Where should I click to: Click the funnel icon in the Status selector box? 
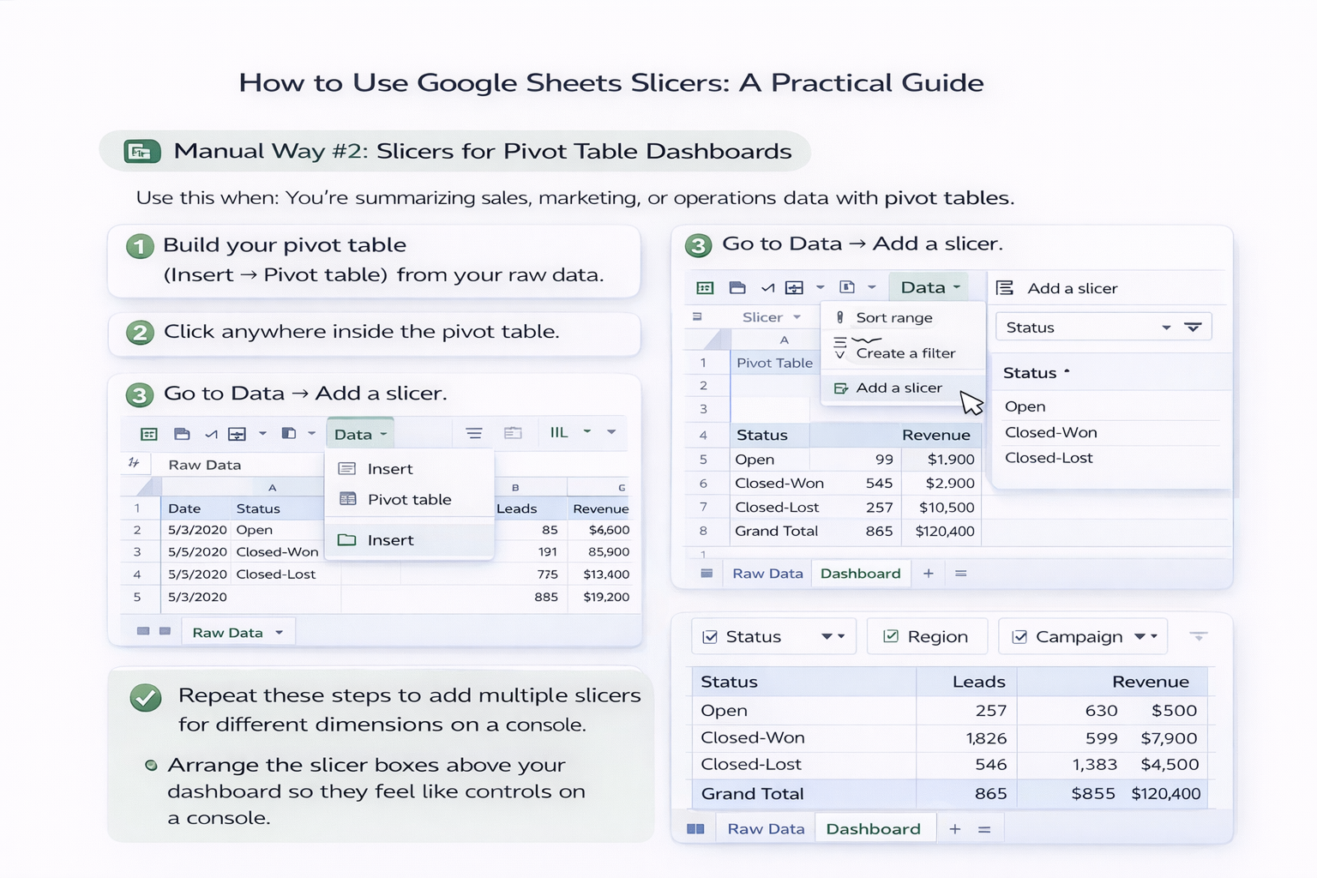[x=1193, y=328]
